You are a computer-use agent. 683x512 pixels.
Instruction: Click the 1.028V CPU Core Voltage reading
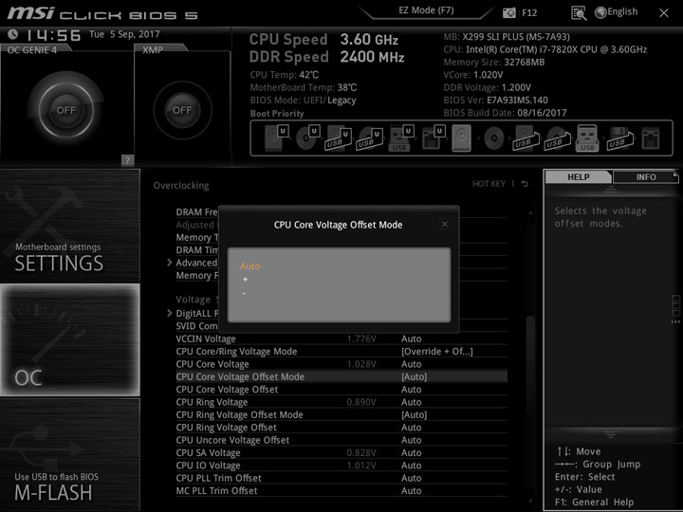click(361, 364)
